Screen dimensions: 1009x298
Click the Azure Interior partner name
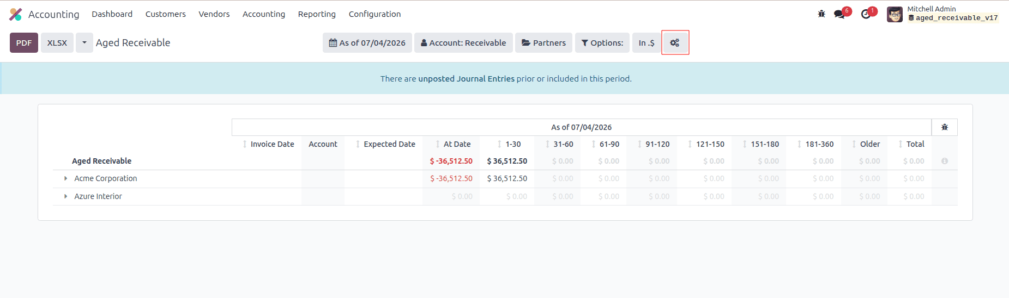98,196
